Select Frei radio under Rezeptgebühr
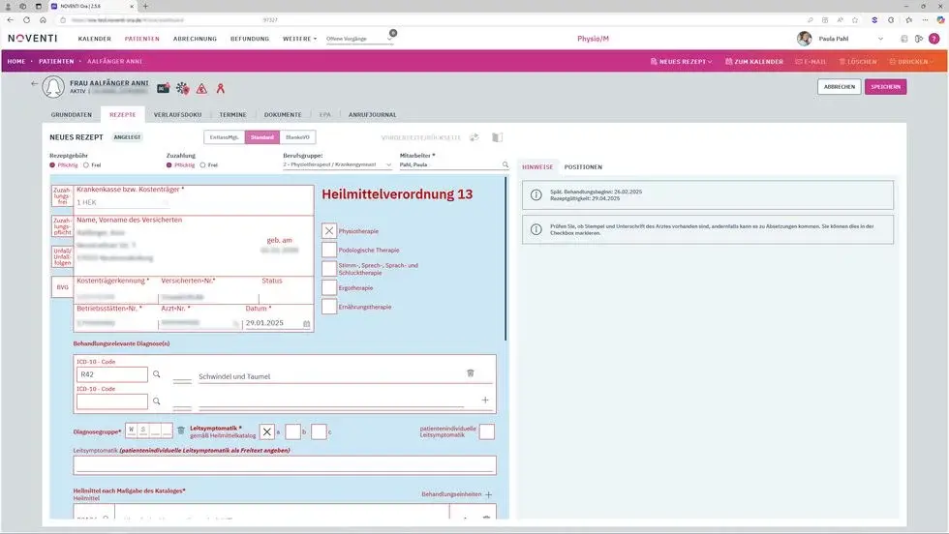949x534 pixels. click(86, 165)
